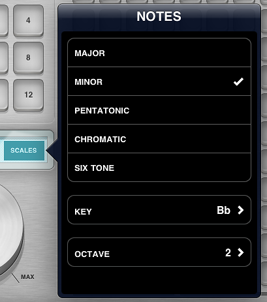Tap the SCALES button
Screen dimensions: 267x302
pos(24,151)
